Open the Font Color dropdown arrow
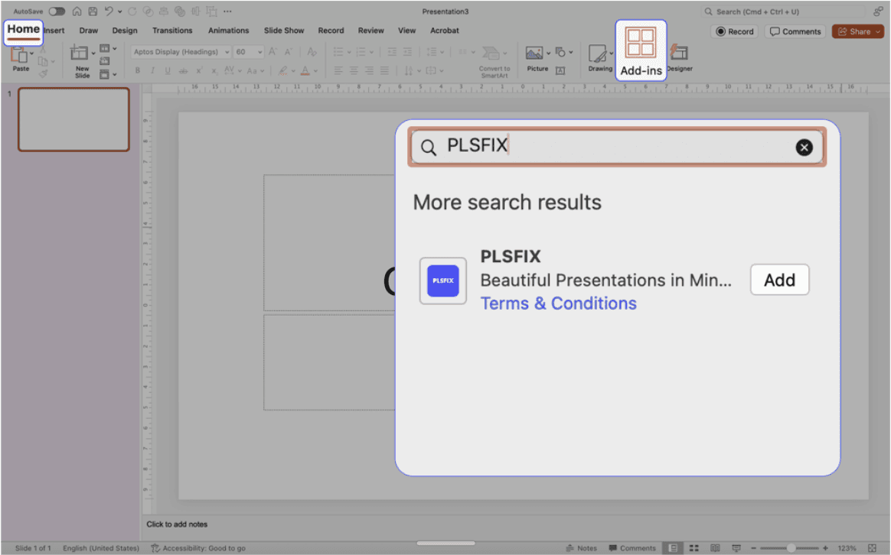891x555 pixels. 315,71
